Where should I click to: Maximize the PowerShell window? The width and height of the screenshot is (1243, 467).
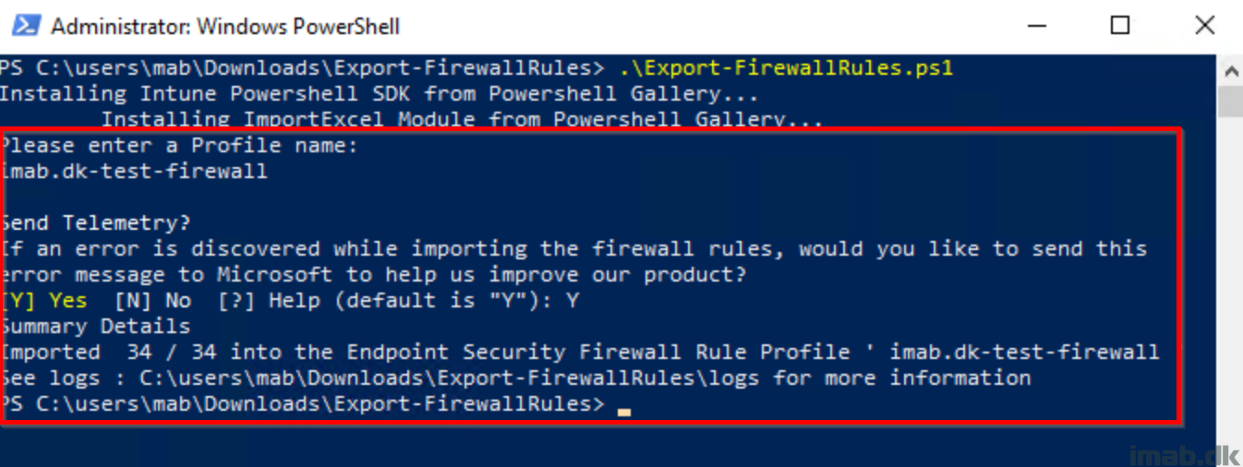click(1119, 26)
